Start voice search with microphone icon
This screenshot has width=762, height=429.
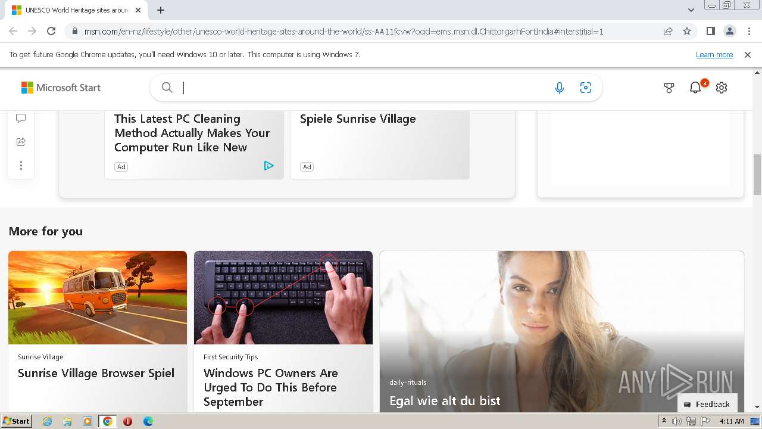[x=560, y=88]
